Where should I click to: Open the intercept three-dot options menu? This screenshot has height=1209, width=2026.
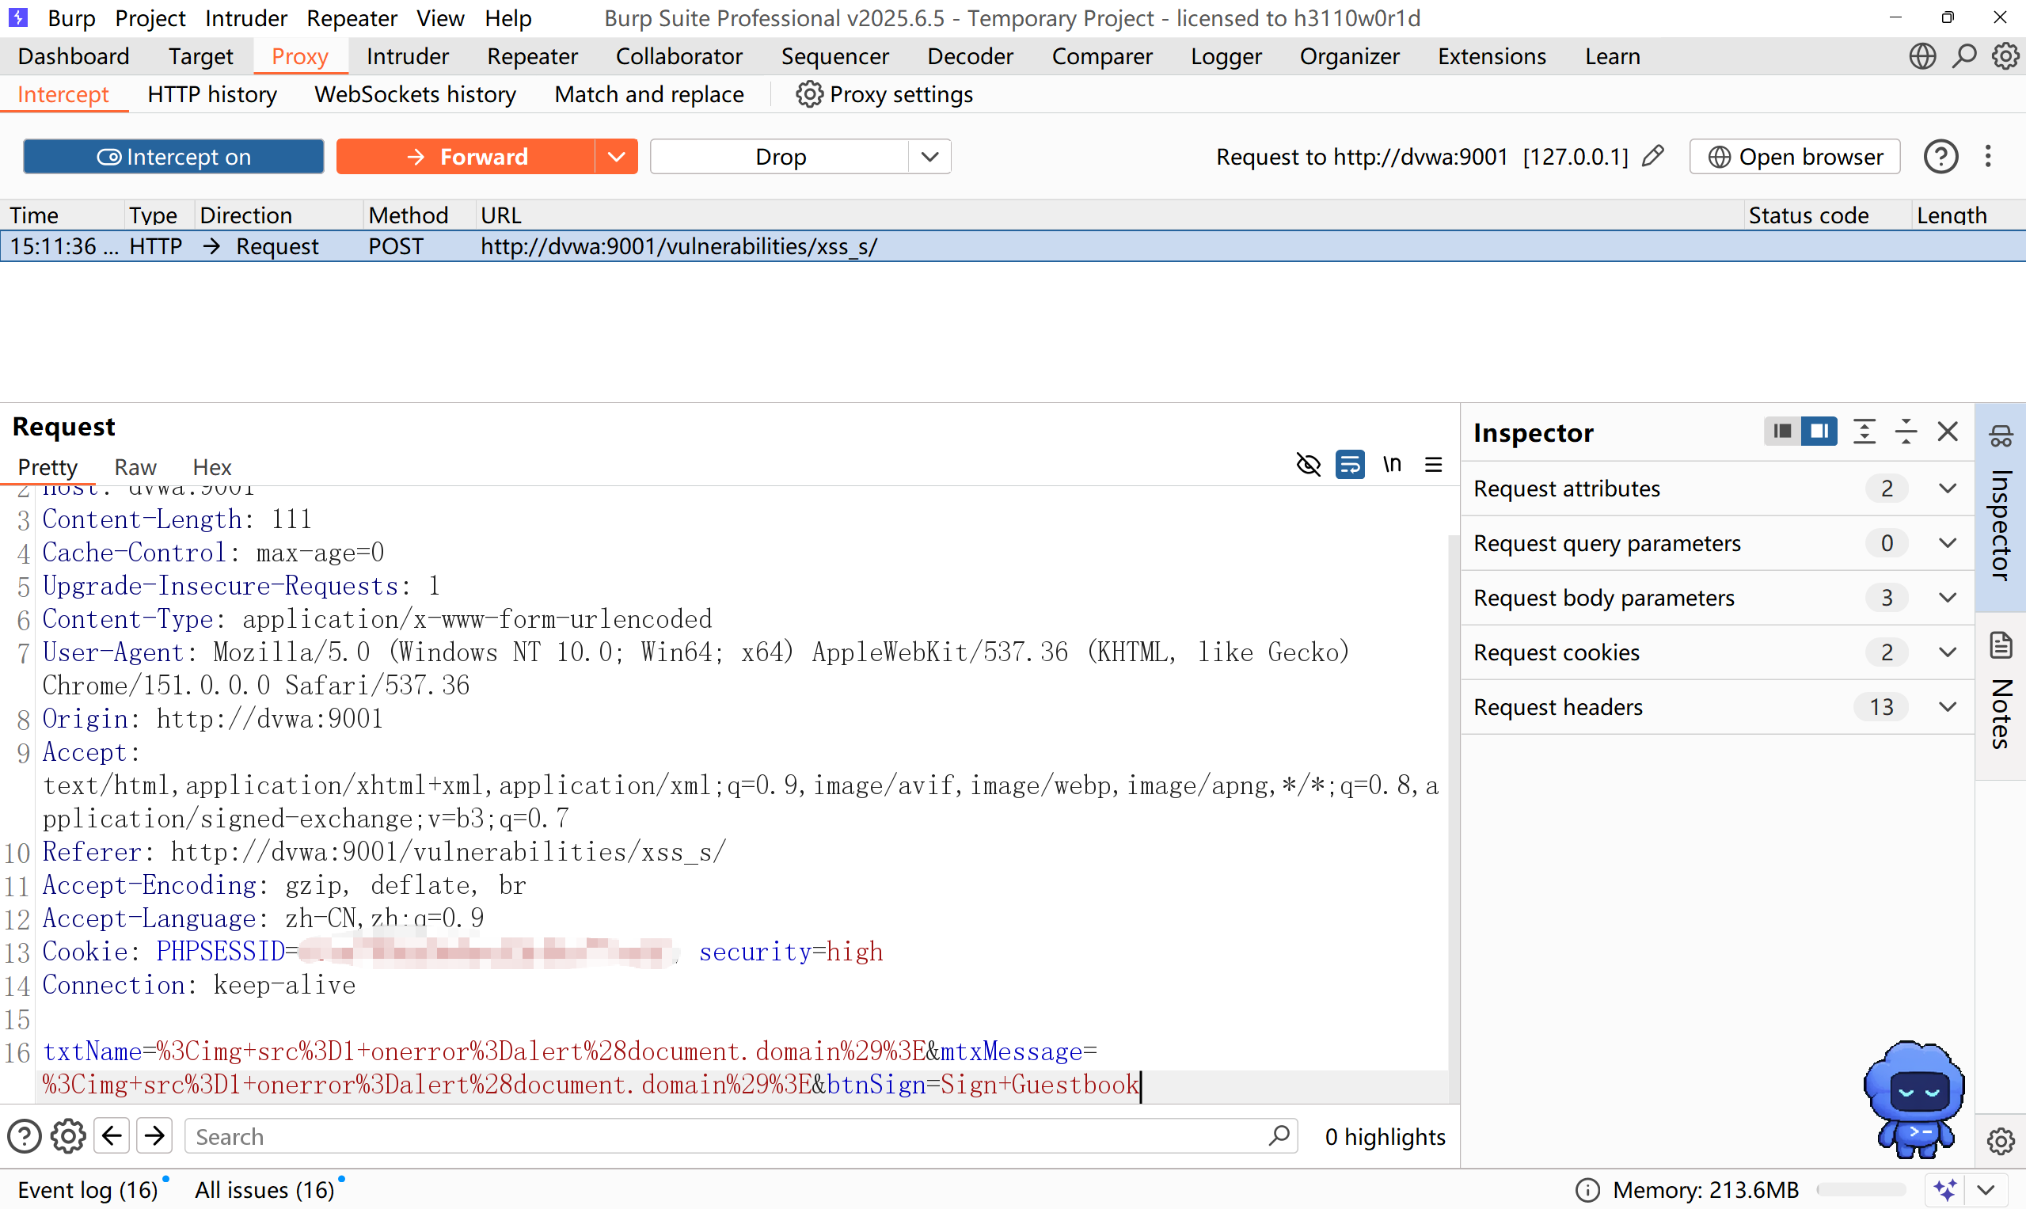click(x=1988, y=157)
